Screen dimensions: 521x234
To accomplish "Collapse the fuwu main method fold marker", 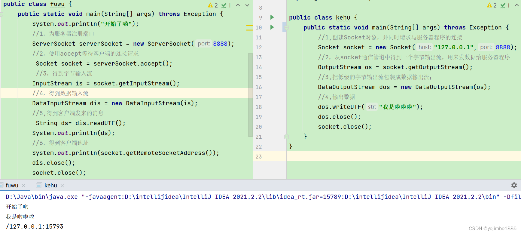I will 2,14.
